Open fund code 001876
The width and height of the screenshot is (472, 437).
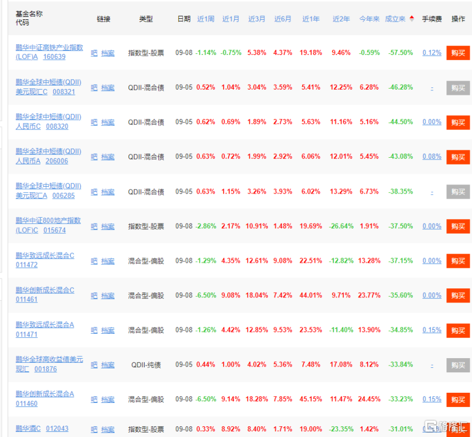[45, 369]
